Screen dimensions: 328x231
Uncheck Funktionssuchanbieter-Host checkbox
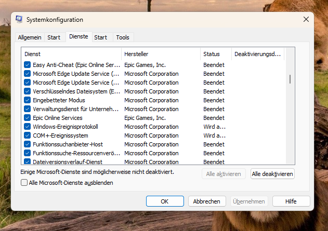pos(27,144)
